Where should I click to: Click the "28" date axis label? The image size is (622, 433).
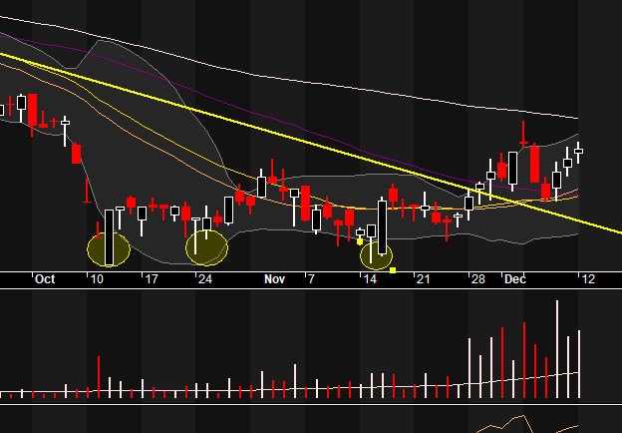tap(478, 279)
